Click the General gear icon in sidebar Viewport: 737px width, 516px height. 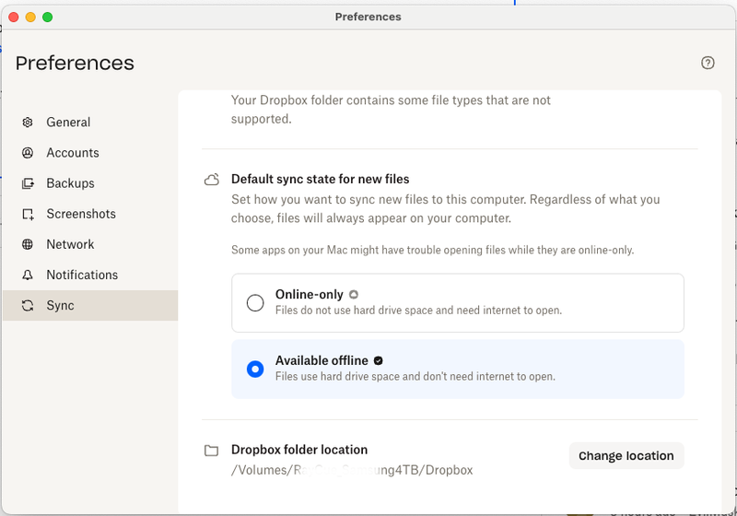[x=28, y=123]
